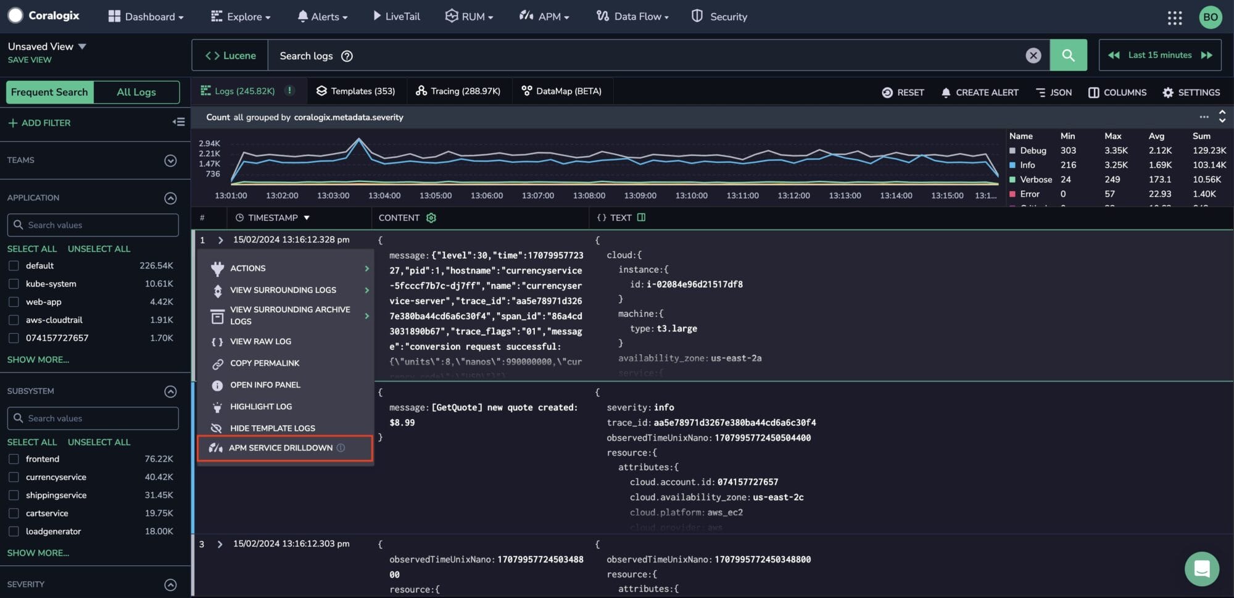This screenshot has width=1234, height=598.
Task: Toggle the Info series legend swatch
Action: point(1012,165)
